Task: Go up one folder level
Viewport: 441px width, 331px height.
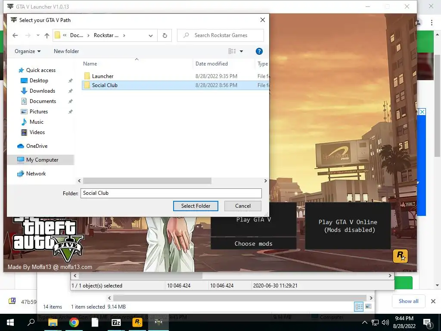Action: [x=47, y=35]
